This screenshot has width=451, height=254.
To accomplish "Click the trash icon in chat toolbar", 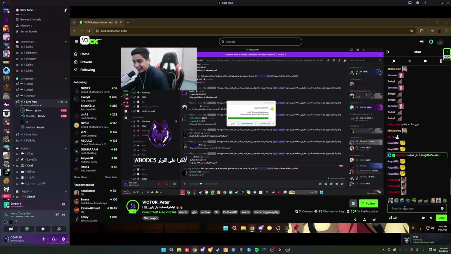I will [x=409, y=61].
